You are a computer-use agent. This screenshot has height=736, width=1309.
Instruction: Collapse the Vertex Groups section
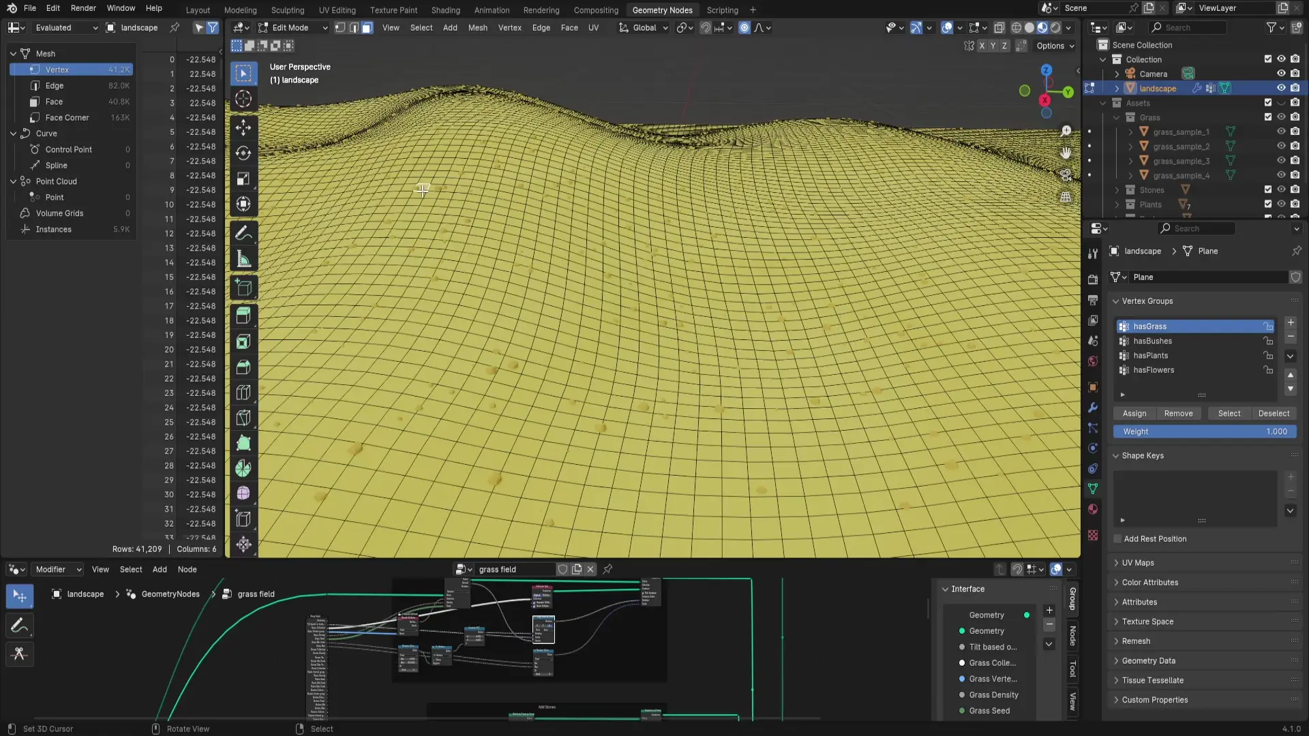point(1116,301)
